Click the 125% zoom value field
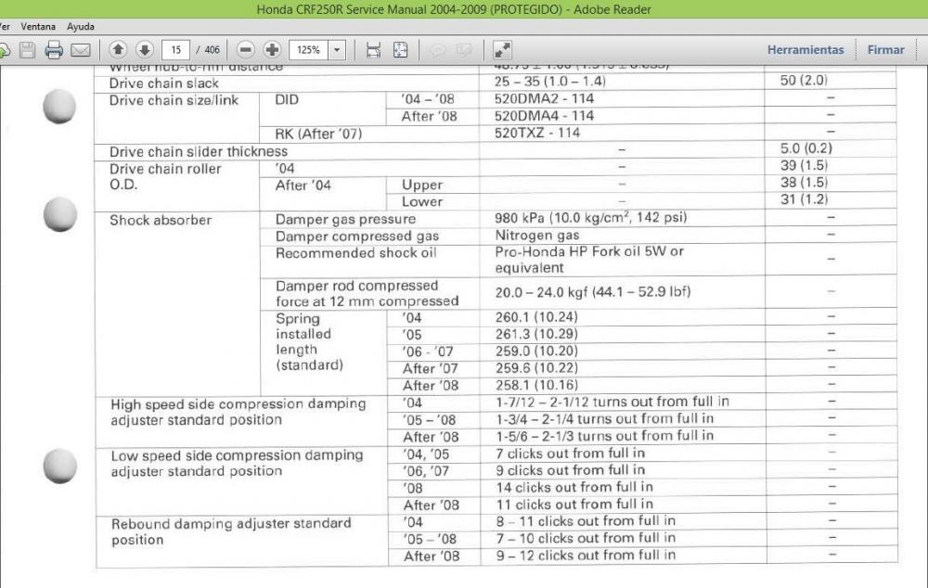 pos(308,50)
